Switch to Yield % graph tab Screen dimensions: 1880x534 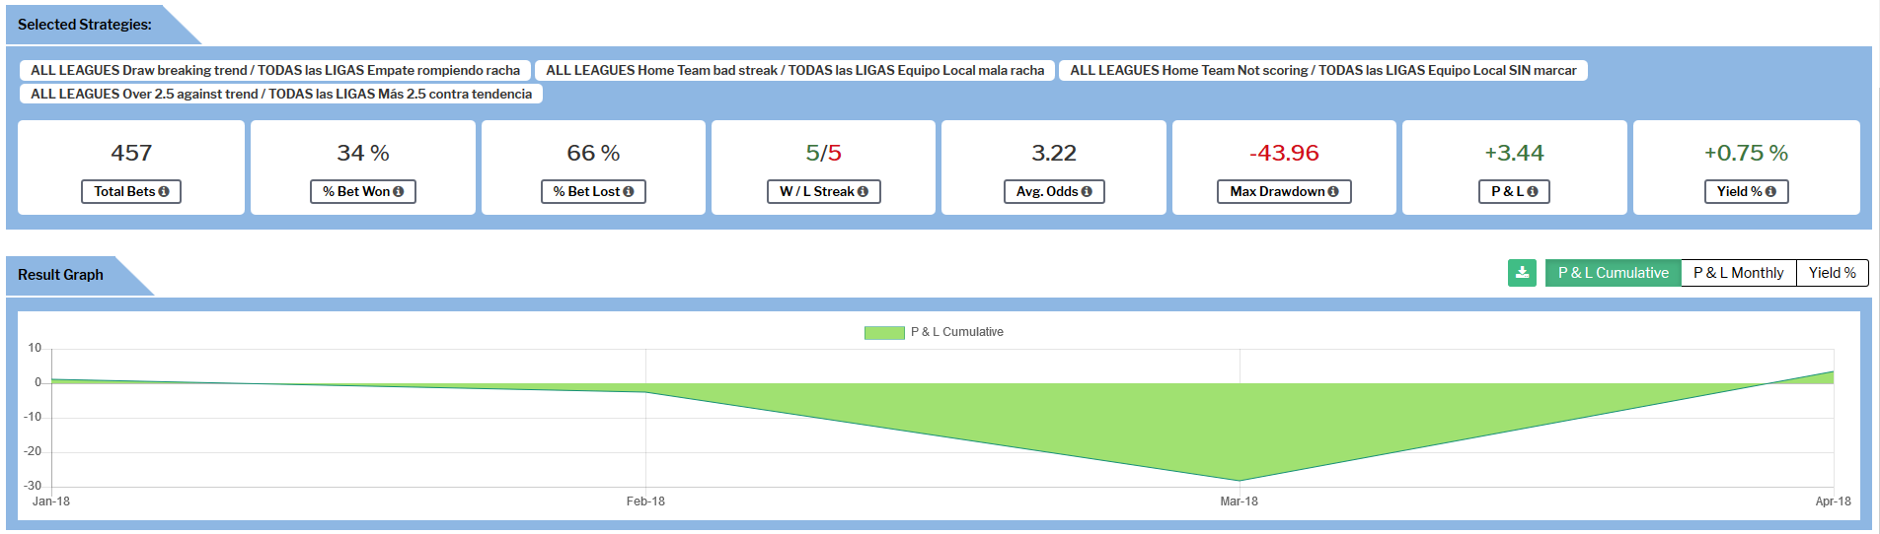pos(1833,273)
